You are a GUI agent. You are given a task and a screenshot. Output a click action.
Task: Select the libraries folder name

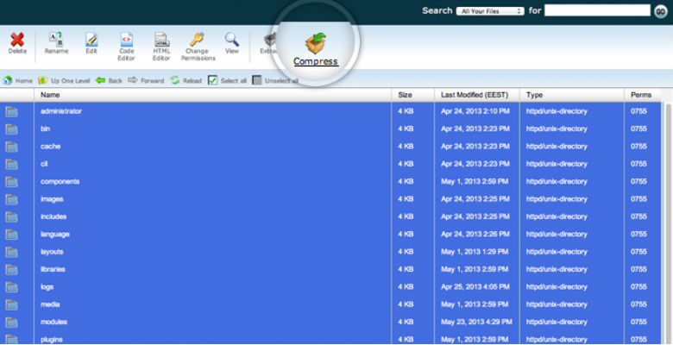click(53, 269)
